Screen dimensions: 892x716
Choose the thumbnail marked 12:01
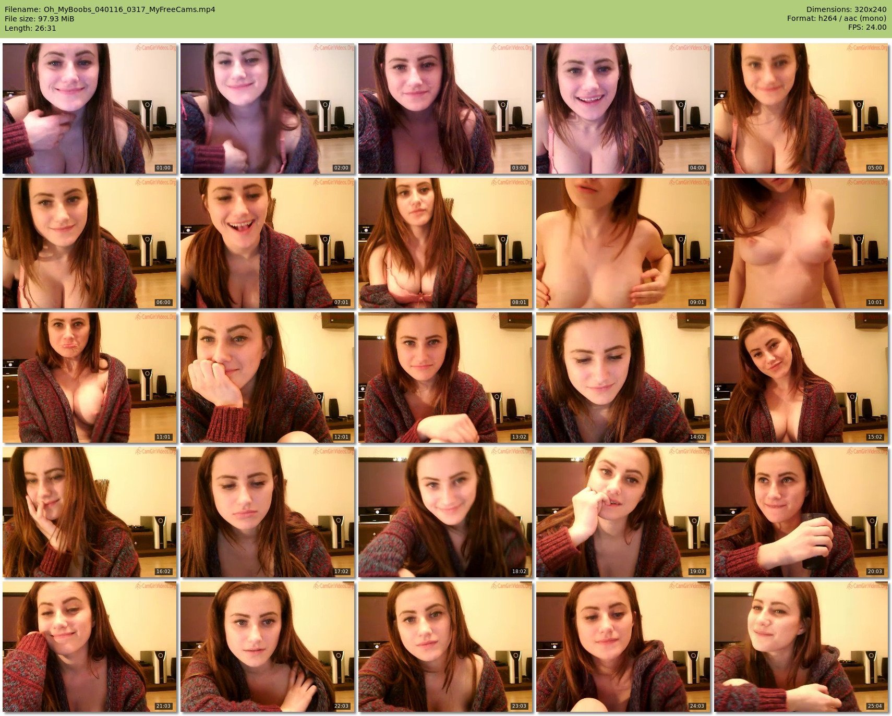268,378
